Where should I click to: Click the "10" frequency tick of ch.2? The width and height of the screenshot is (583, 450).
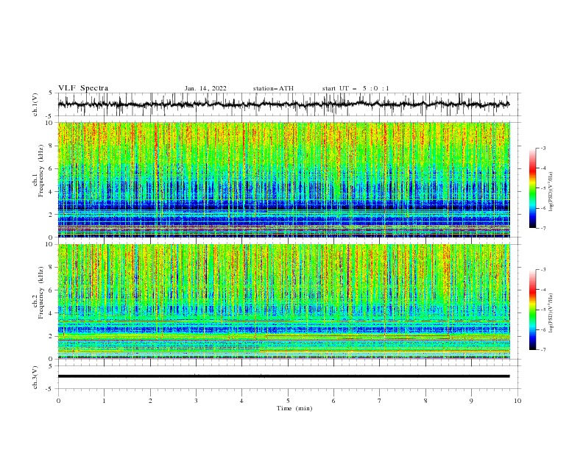(x=49, y=244)
